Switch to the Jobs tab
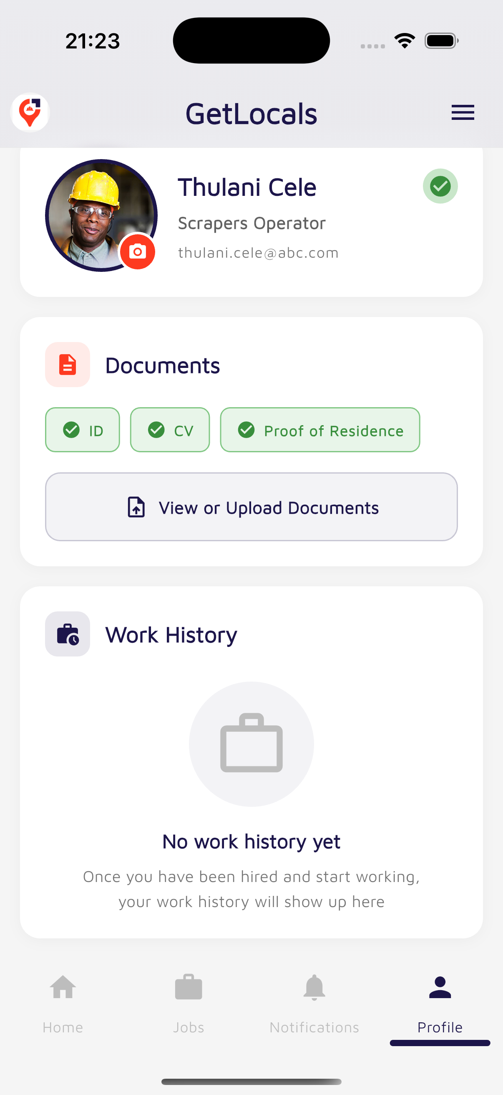The image size is (503, 1095). point(189,1004)
